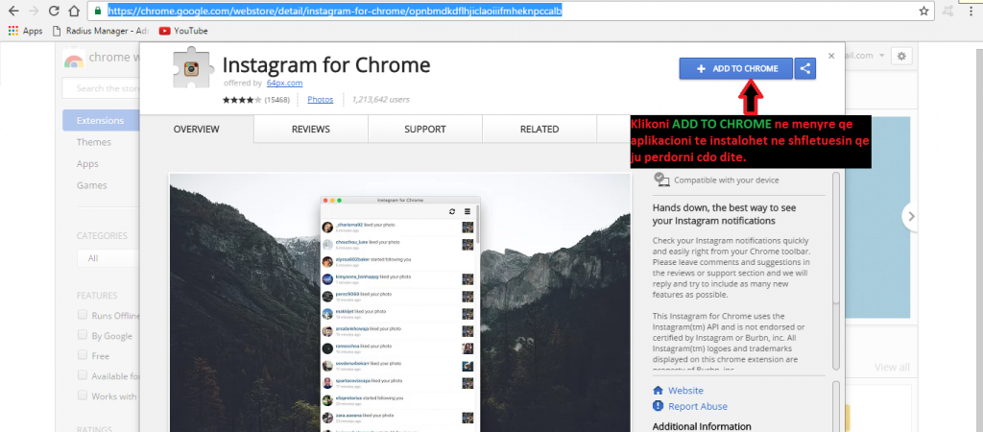Check the Free feature filter
Screen dimensions: 983x432
coord(83,356)
